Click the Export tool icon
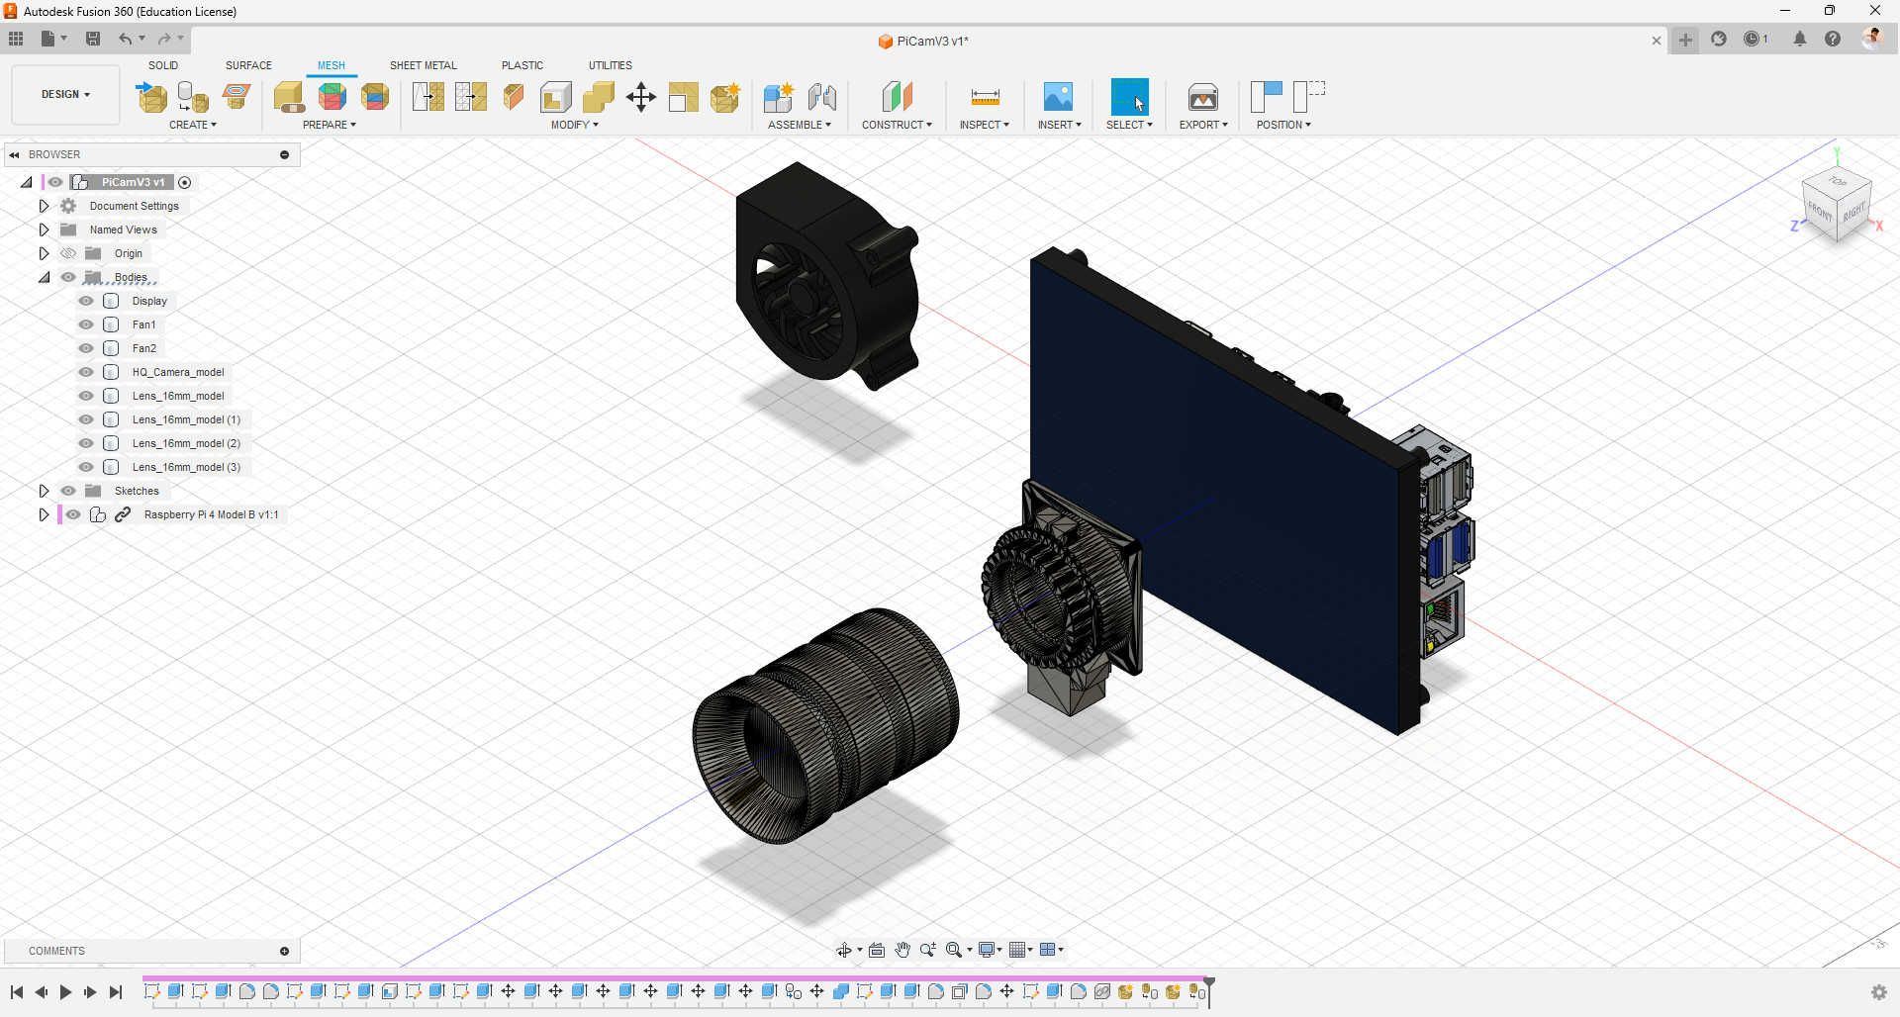 (x=1203, y=97)
